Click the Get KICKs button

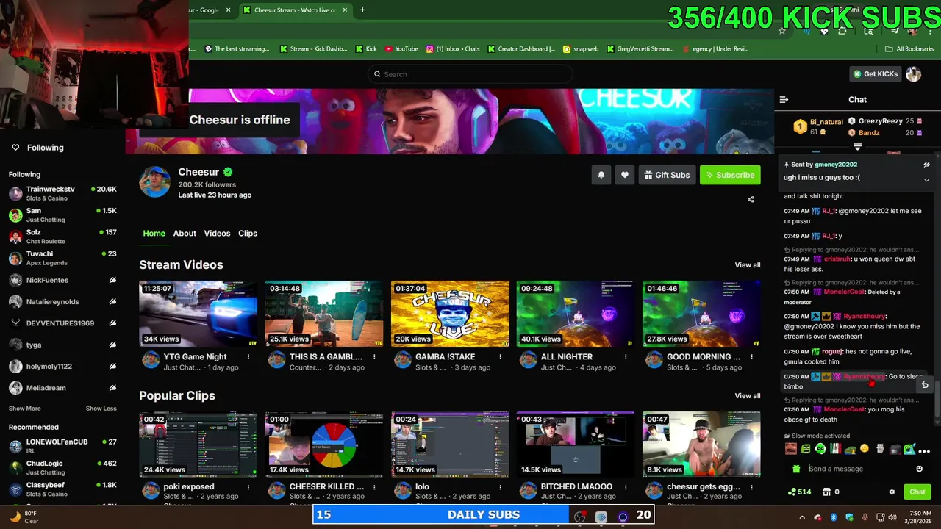(876, 74)
